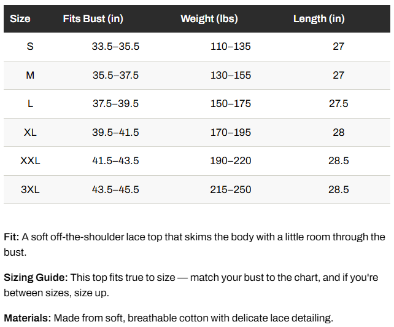Select the 3XL size row label
Viewport: 394px width, 327px height.
(x=30, y=189)
